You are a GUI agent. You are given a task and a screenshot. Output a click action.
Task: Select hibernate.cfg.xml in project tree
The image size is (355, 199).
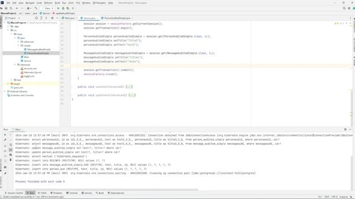[31, 72]
